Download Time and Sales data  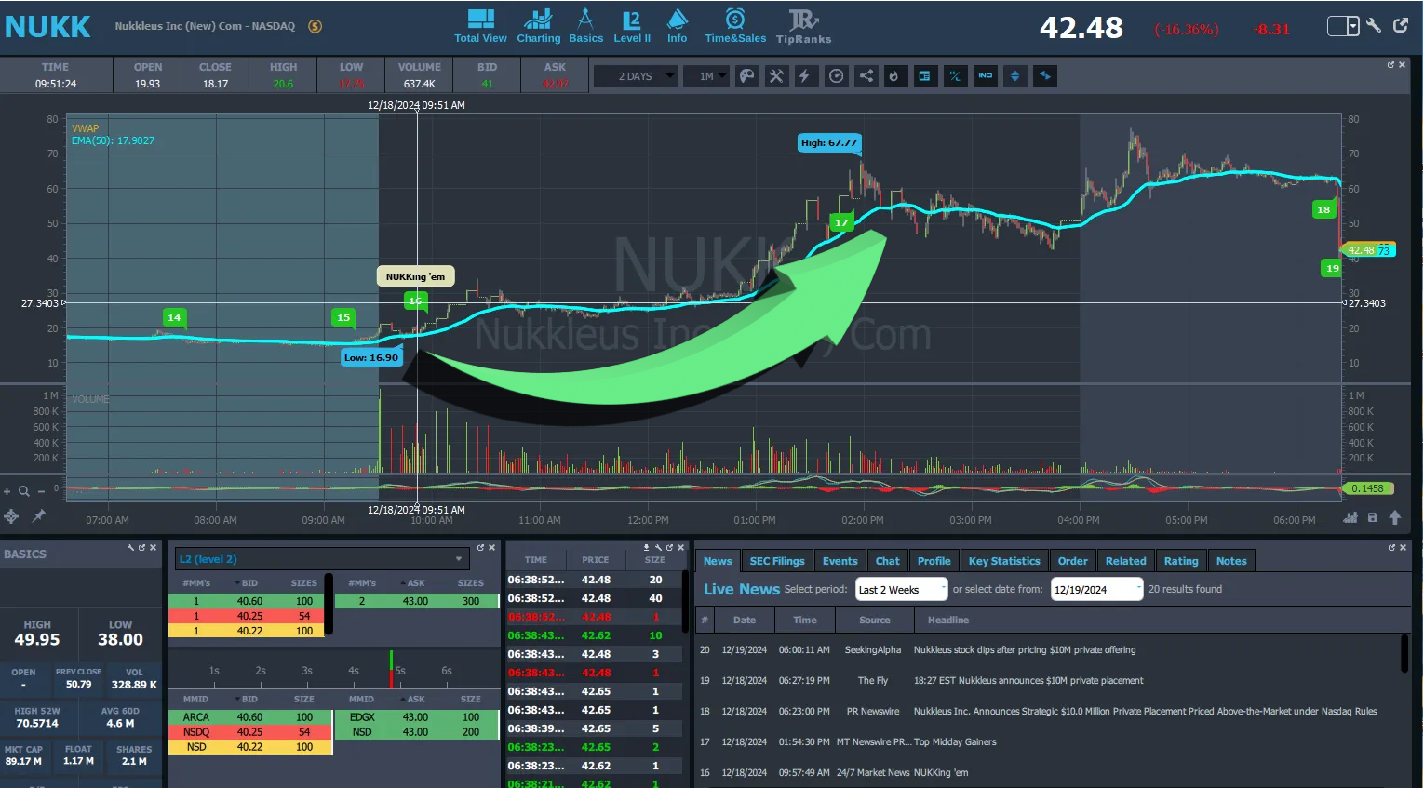[x=646, y=547]
